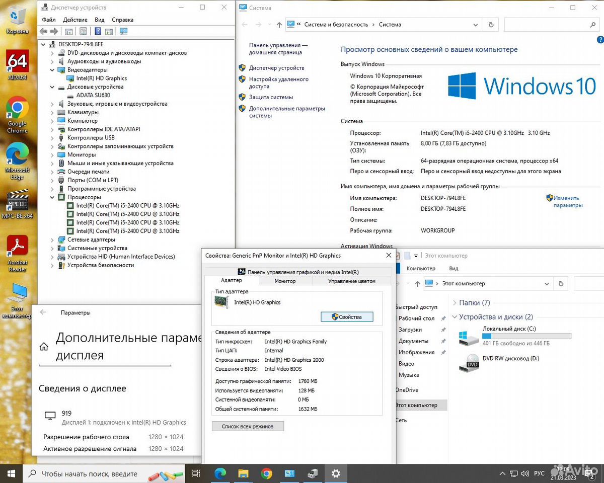The height and width of the screenshot is (483, 604).
Task: Collapse the Процессоры tree node
Action: [52, 197]
